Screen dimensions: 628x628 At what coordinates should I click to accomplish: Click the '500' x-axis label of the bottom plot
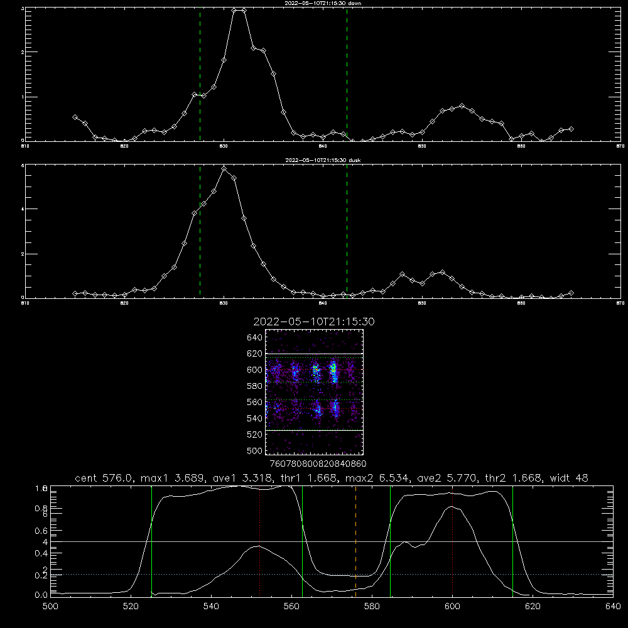(x=50, y=607)
